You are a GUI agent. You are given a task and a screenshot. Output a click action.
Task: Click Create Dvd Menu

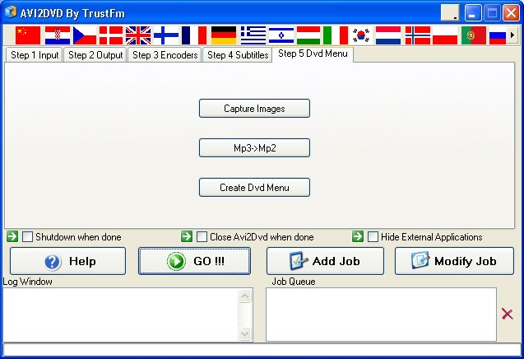pyautogui.click(x=254, y=188)
